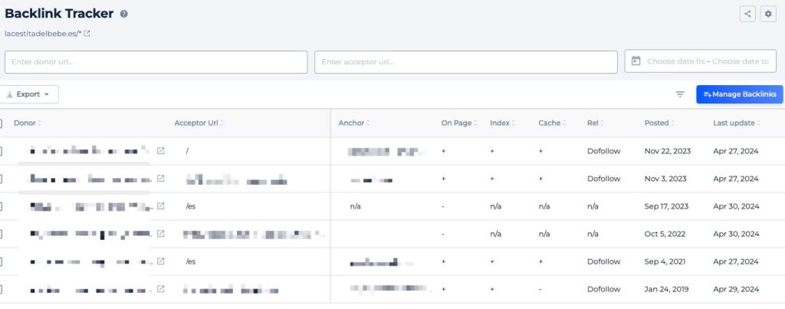The image size is (785, 309).
Task: Click the Posted date Nov 22, 2023
Action: coord(668,151)
